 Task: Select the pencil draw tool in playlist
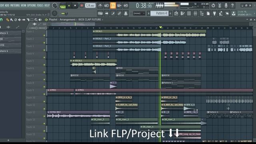point(8,20)
